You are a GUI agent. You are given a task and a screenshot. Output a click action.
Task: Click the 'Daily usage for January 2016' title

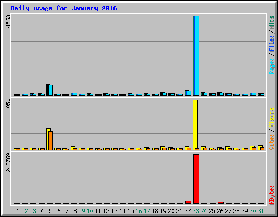[64, 9]
